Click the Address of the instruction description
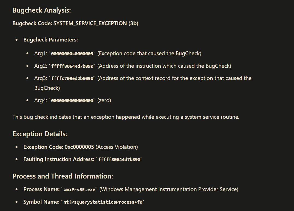Screen dimensions: 294x211 [x=164, y=66]
